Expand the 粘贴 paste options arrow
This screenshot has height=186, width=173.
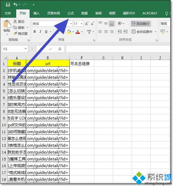pos(7,34)
